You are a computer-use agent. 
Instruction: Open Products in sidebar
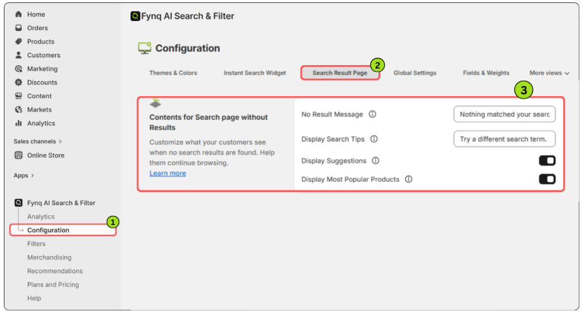[x=40, y=41]
